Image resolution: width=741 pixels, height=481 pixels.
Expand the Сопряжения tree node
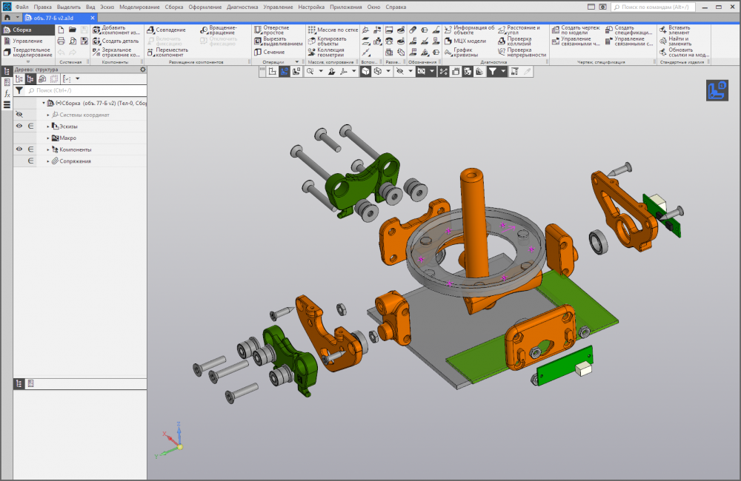[x=48, y=161]
